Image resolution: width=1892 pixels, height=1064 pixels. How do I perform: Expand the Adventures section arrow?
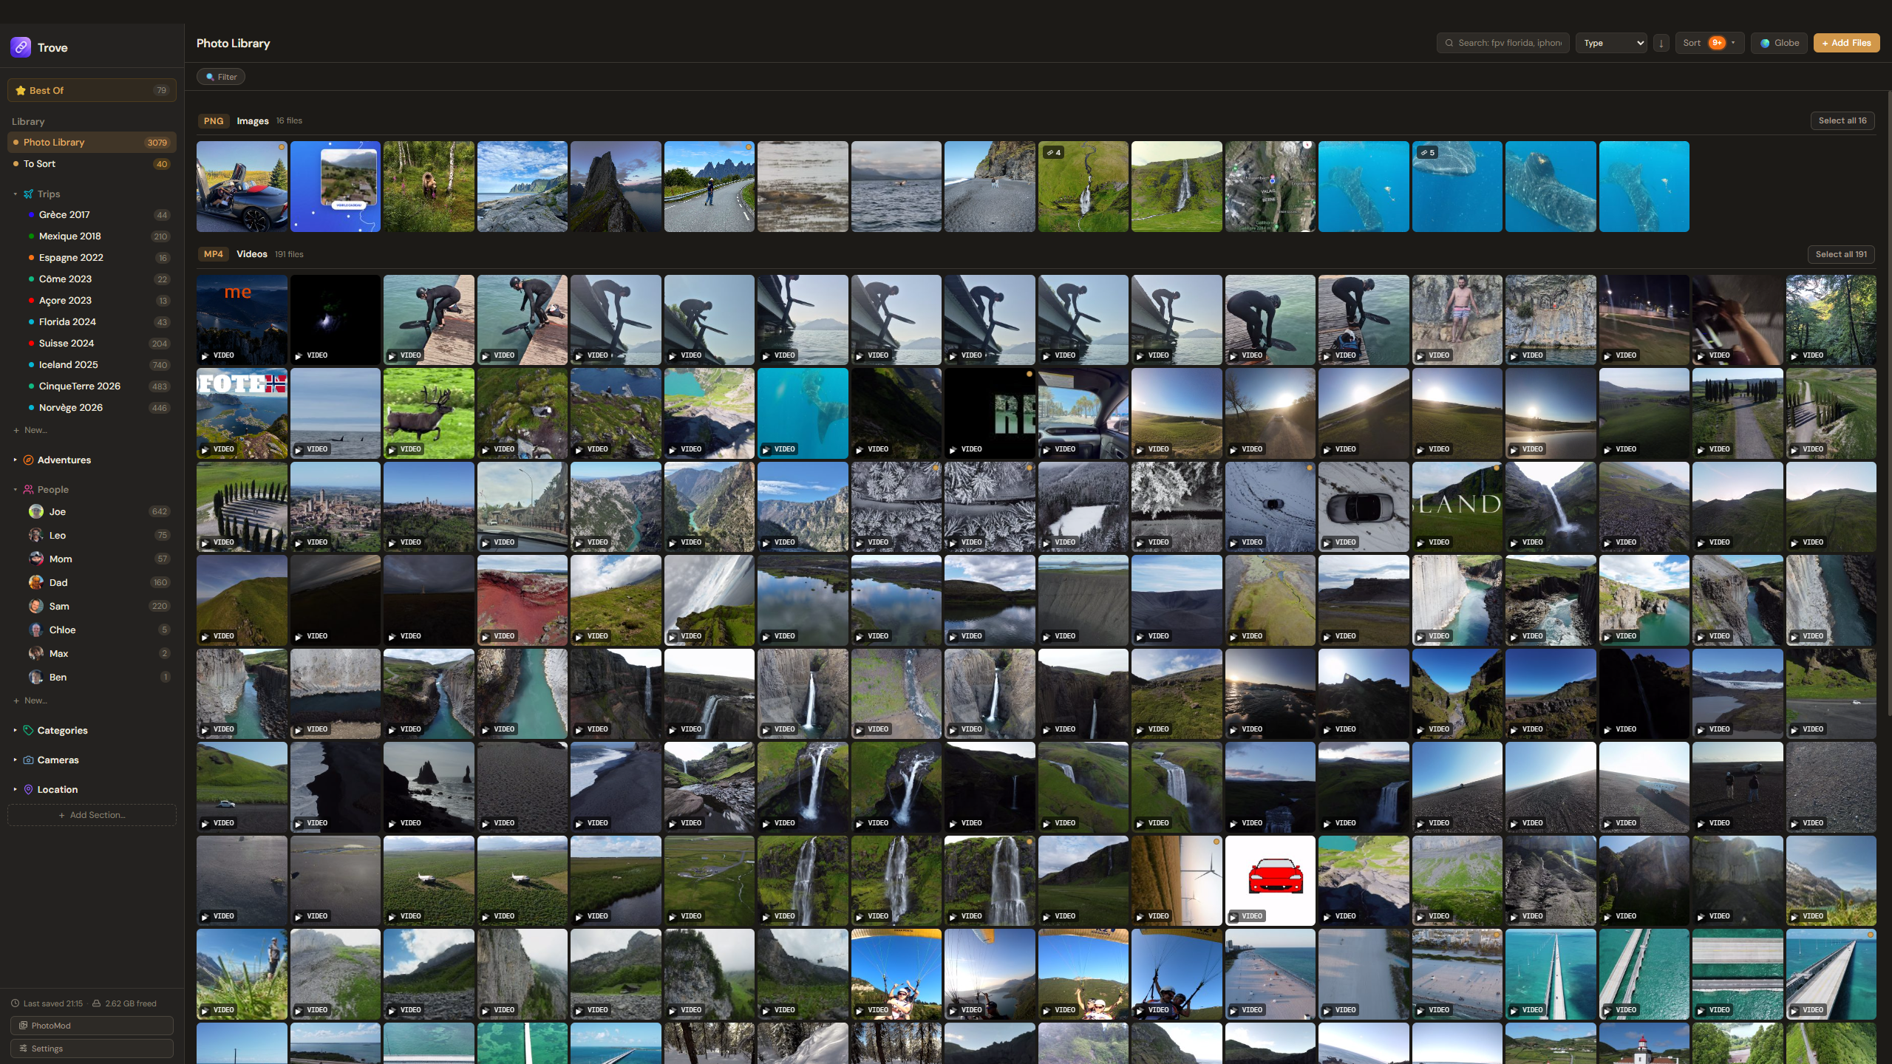15,460
